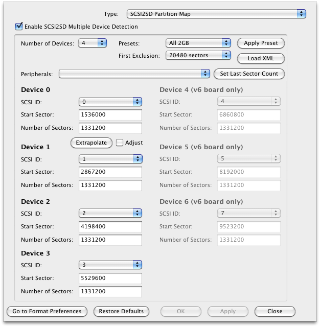Open the Type dropdown showing SCSI2SD Partition Map
The image size is (320, 327).
click(x=216, y=14)
